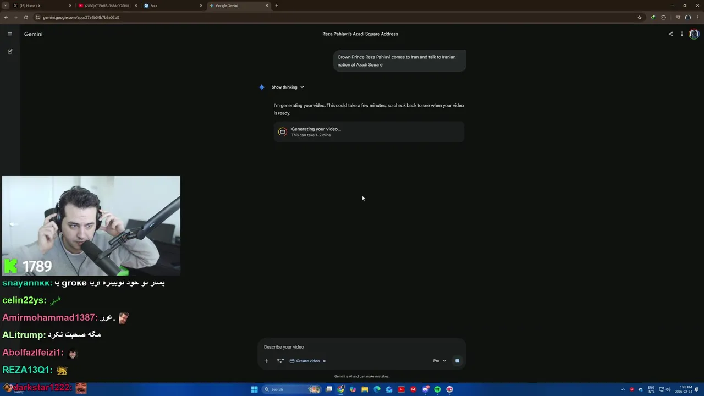Close the Home / X browser tab
This screenshot has width=704, height=396.
tap(70, 5)
